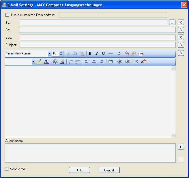Click the circular reset formatting arrow icon
189x178 pixels.
tap(119, 54)
